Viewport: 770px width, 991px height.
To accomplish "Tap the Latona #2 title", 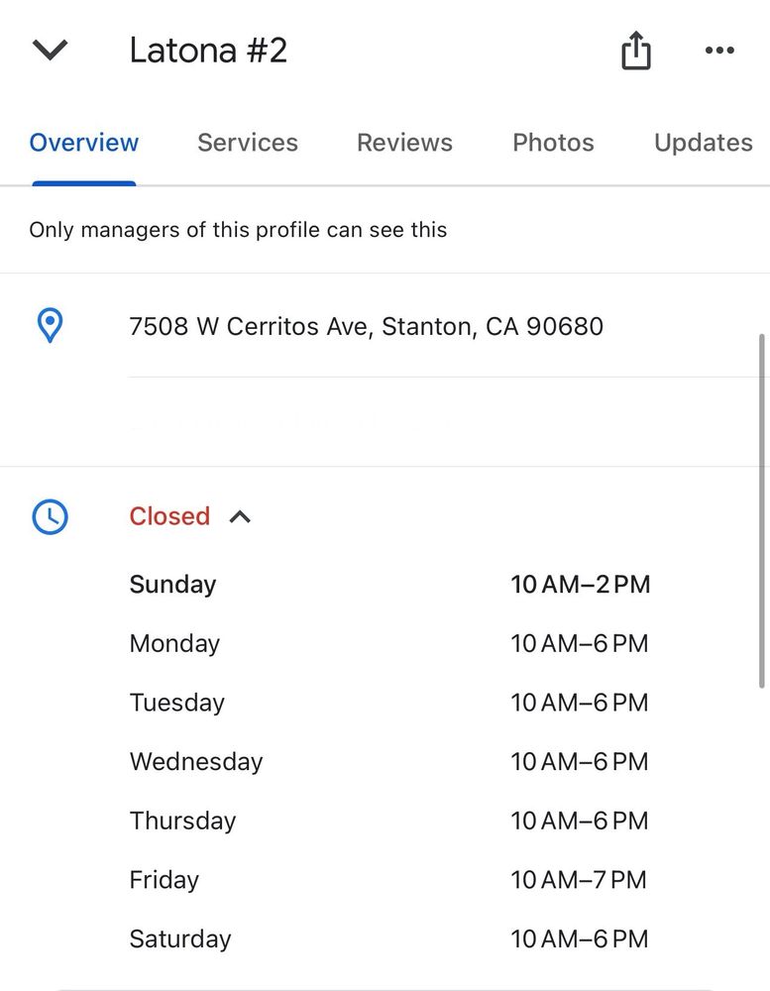I will [208, 51].
